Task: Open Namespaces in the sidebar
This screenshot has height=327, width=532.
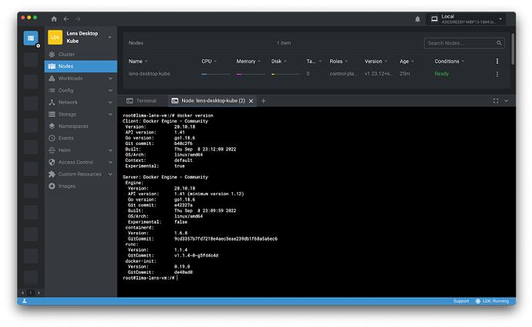Action: pyautogui.click(x=74, y=126)
